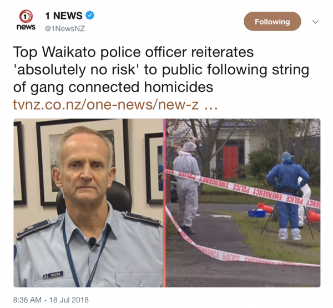
Task: Click the officer's name badge
Action: pyautogui.click(x=53, y=275)
